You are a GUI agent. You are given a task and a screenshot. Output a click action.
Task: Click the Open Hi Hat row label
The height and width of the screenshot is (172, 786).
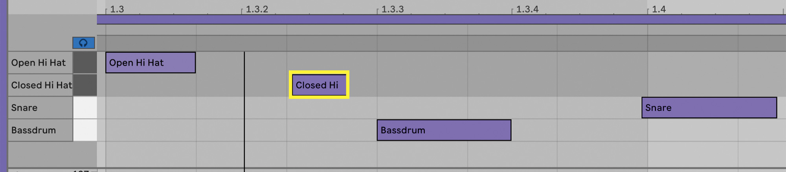tap(40, 63)
